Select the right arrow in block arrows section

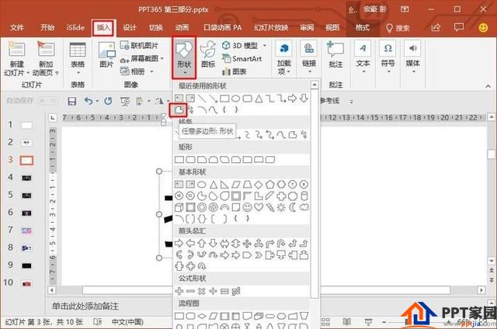(x=179, y=244)
